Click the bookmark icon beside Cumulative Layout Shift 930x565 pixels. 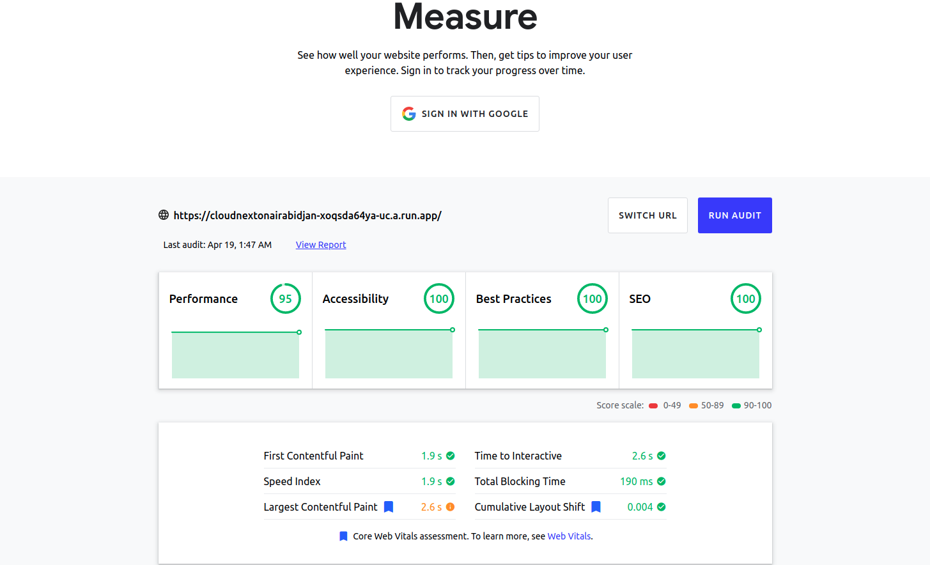click(596, 507)
